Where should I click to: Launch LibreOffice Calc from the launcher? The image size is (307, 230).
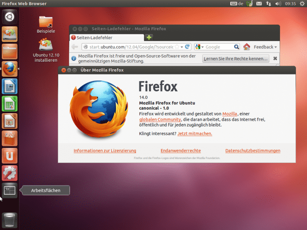click(10, 104)
